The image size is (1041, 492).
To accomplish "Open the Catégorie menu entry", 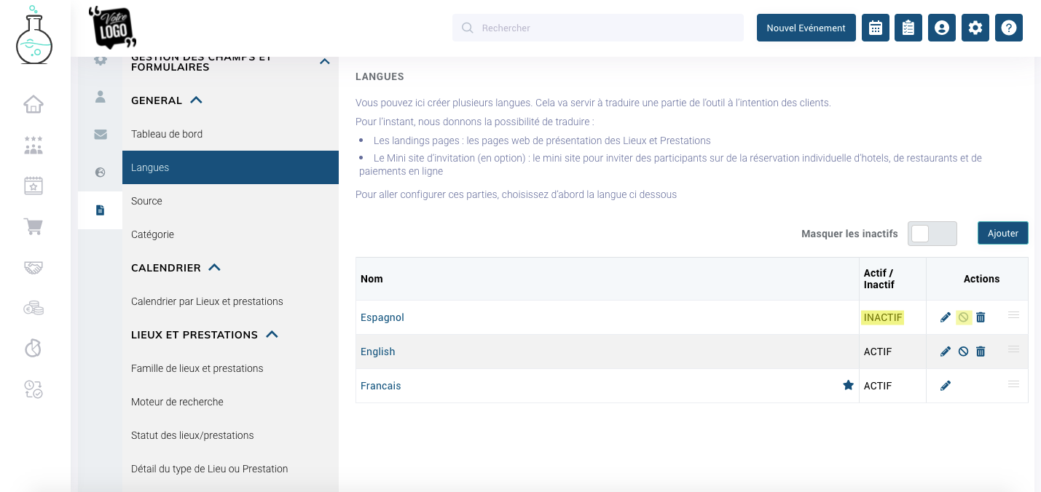I will pyautogui.click(x=152, y=234).
